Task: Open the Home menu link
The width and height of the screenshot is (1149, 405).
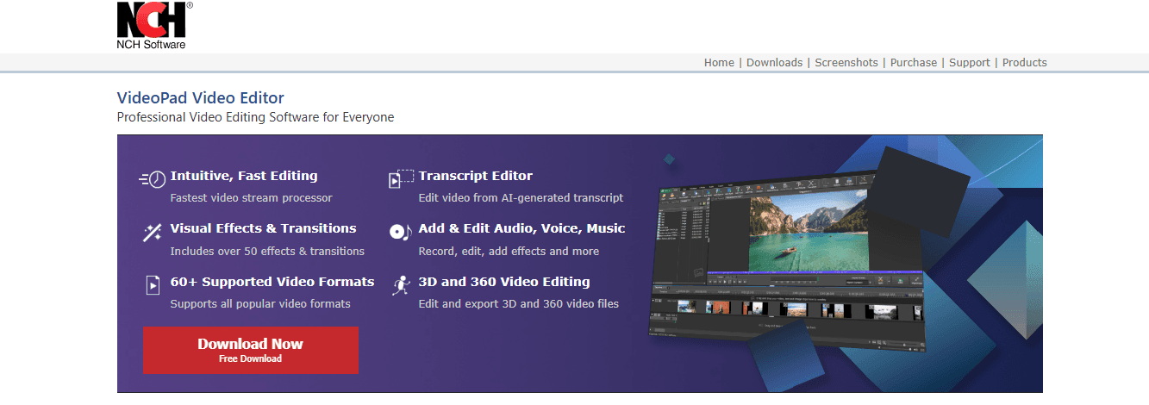Action: [x=719, y=63]
